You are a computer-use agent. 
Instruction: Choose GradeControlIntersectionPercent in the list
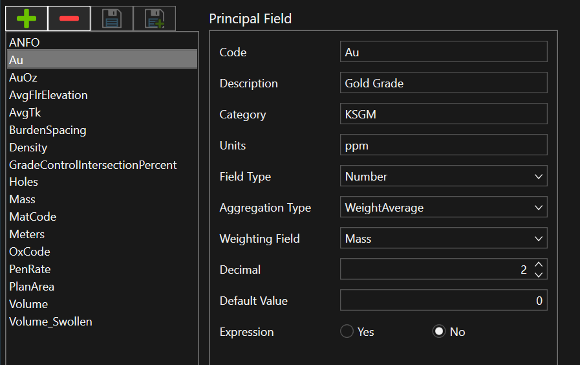[x=92, y=165]
